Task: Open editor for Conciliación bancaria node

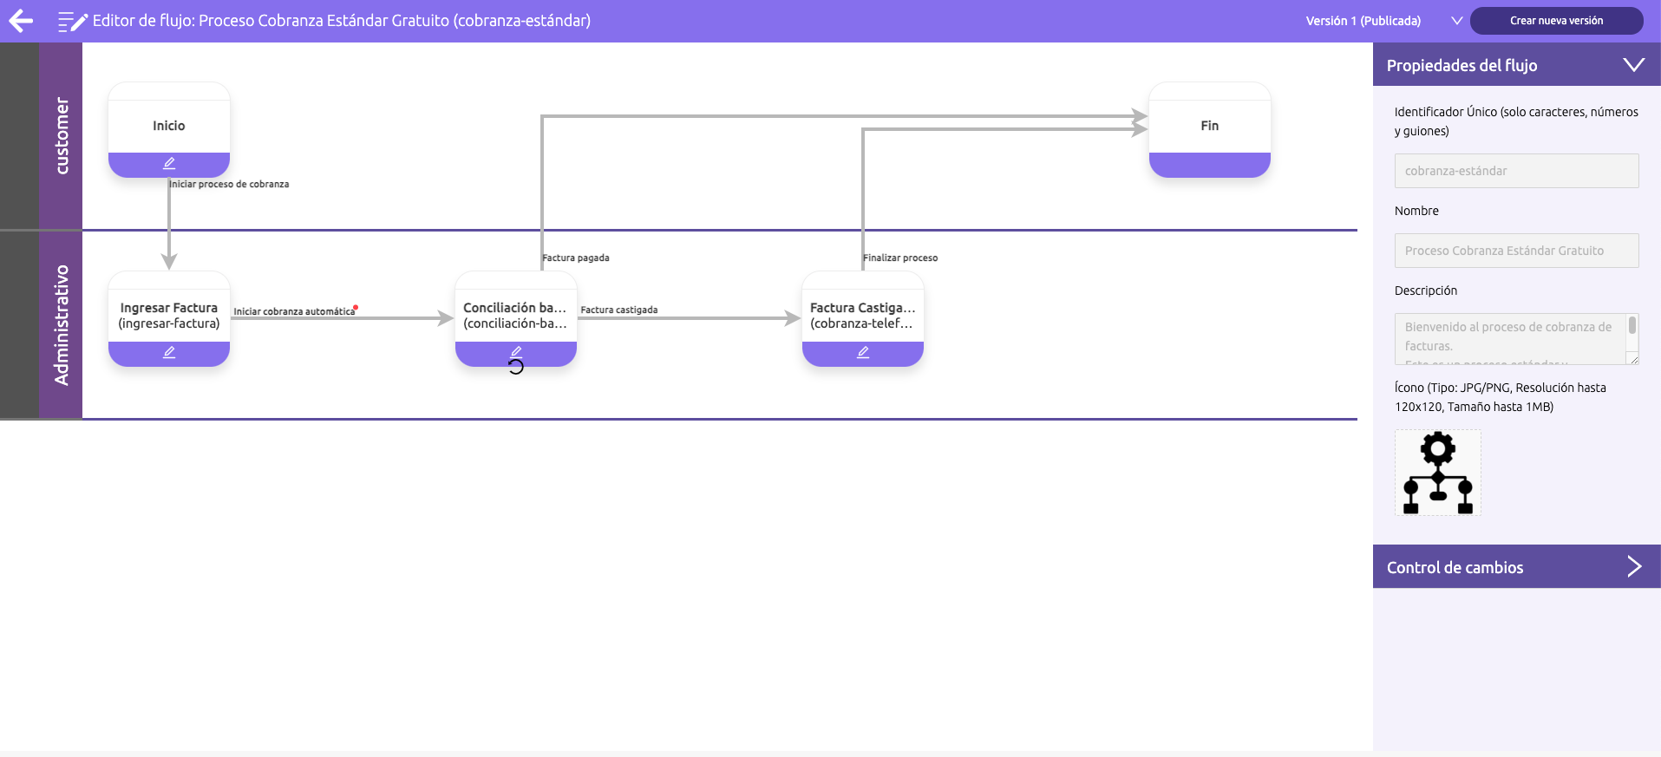Action: tap(516, 352)
